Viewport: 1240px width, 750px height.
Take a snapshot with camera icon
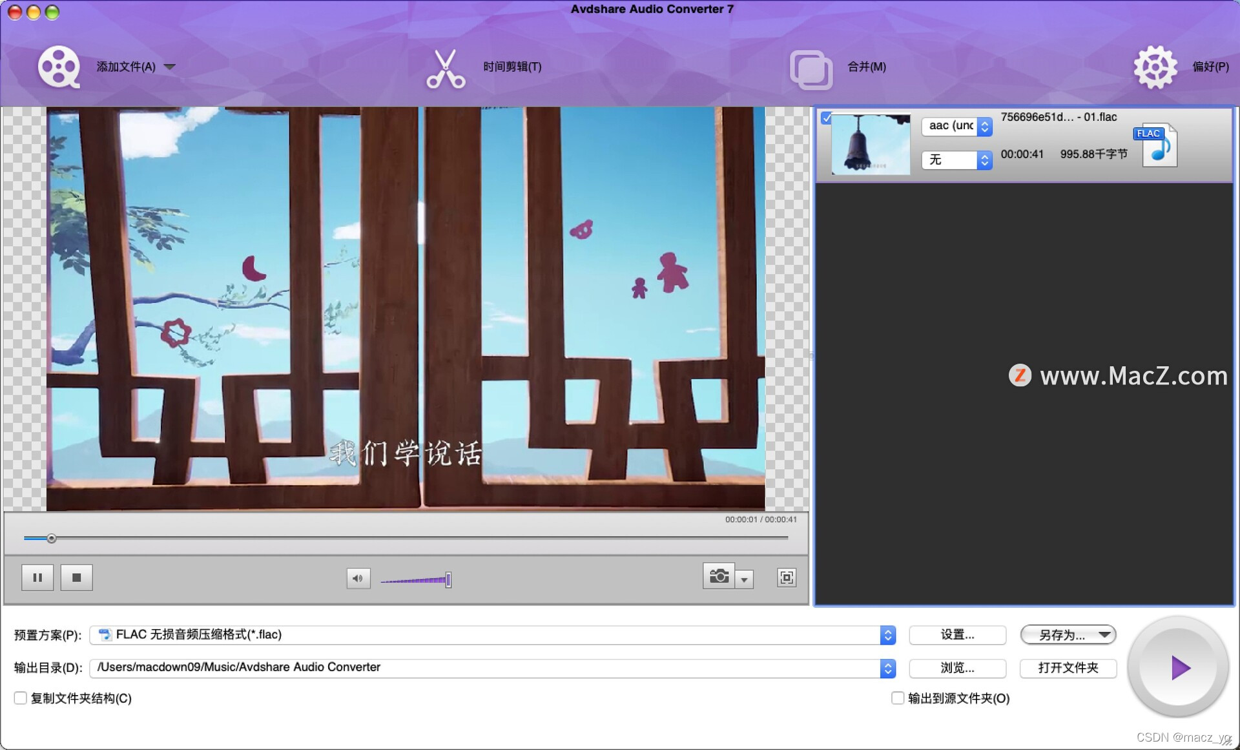pyautogui.click(x=719, y=576)
